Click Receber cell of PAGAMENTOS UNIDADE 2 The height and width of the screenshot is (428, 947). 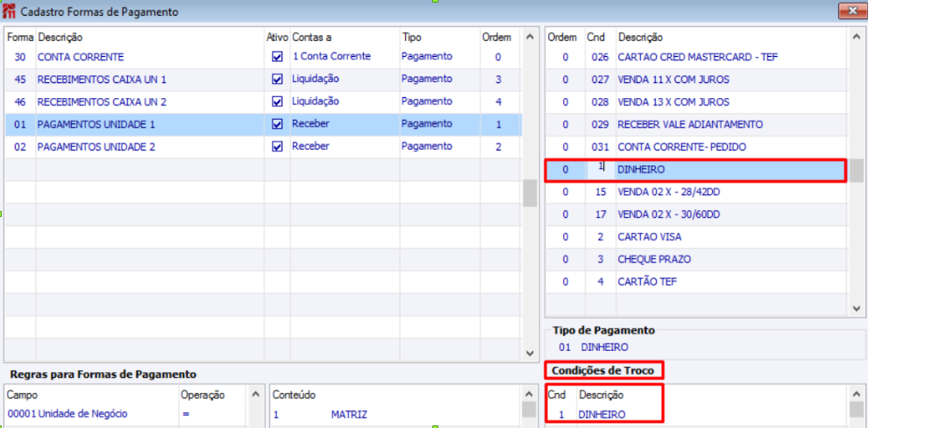pos(310,146)
